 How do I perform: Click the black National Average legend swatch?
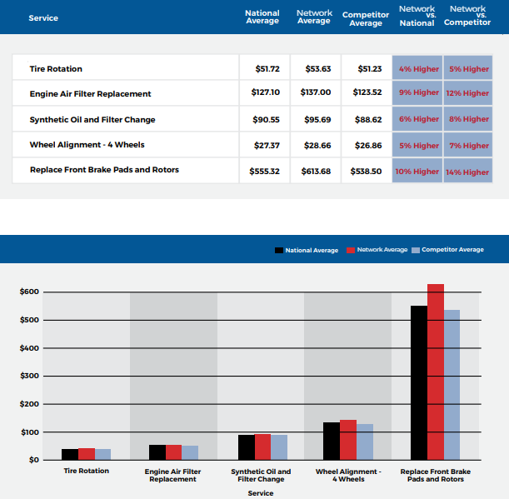[279, 250]
